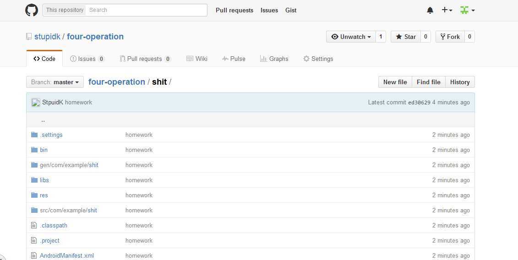Open the libs folder

pos(44,180)
